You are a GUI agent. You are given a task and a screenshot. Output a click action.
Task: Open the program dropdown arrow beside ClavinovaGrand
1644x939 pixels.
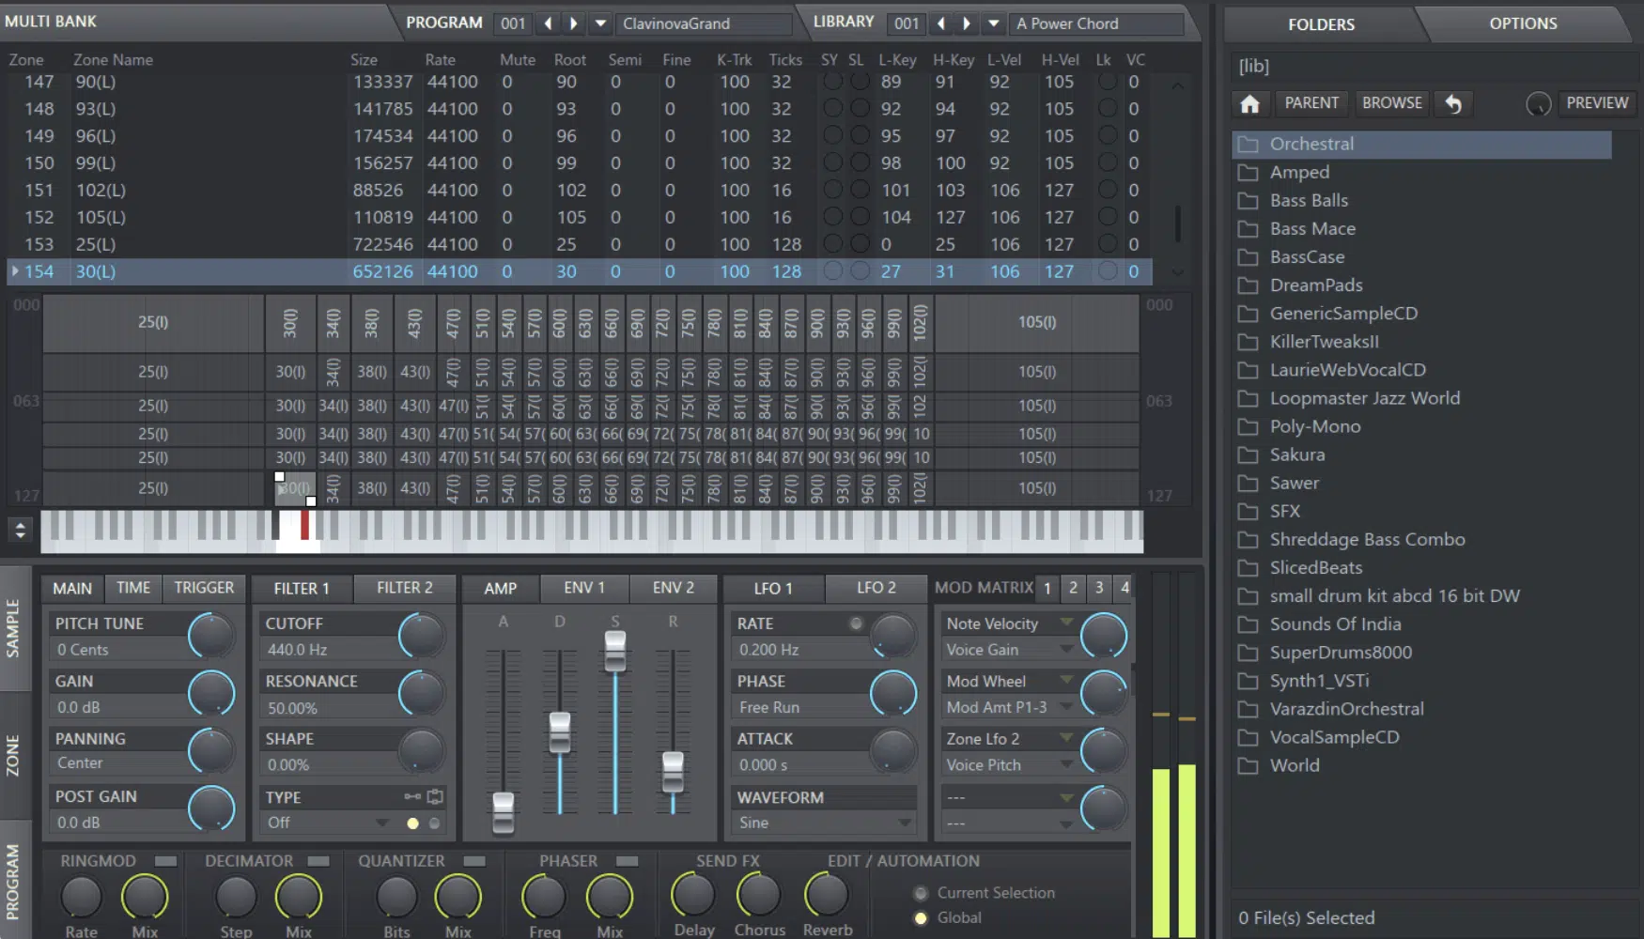pos(600,23)
